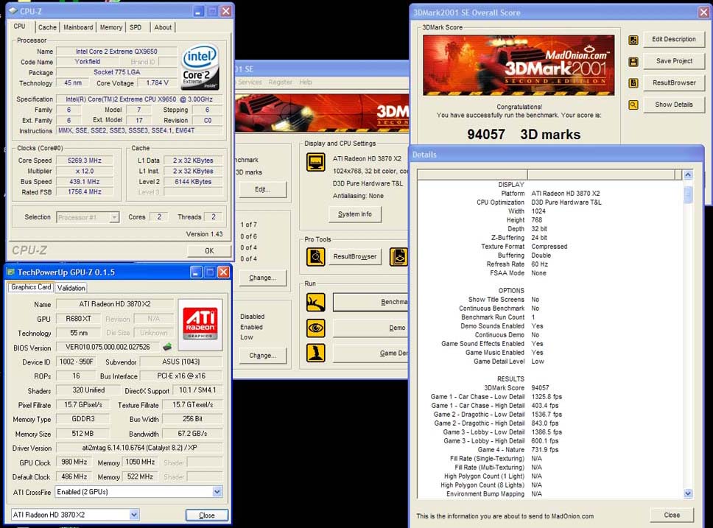Click the GPU Clock value 980 MHz
Viewport: 713px width, 528px height.
(x=74, y=462)
